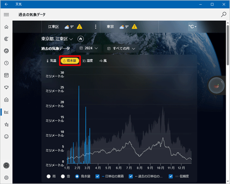The image size is (230, 184).
Task: Click the warning triangle next to 江東区
Action: tap(80, 27)
